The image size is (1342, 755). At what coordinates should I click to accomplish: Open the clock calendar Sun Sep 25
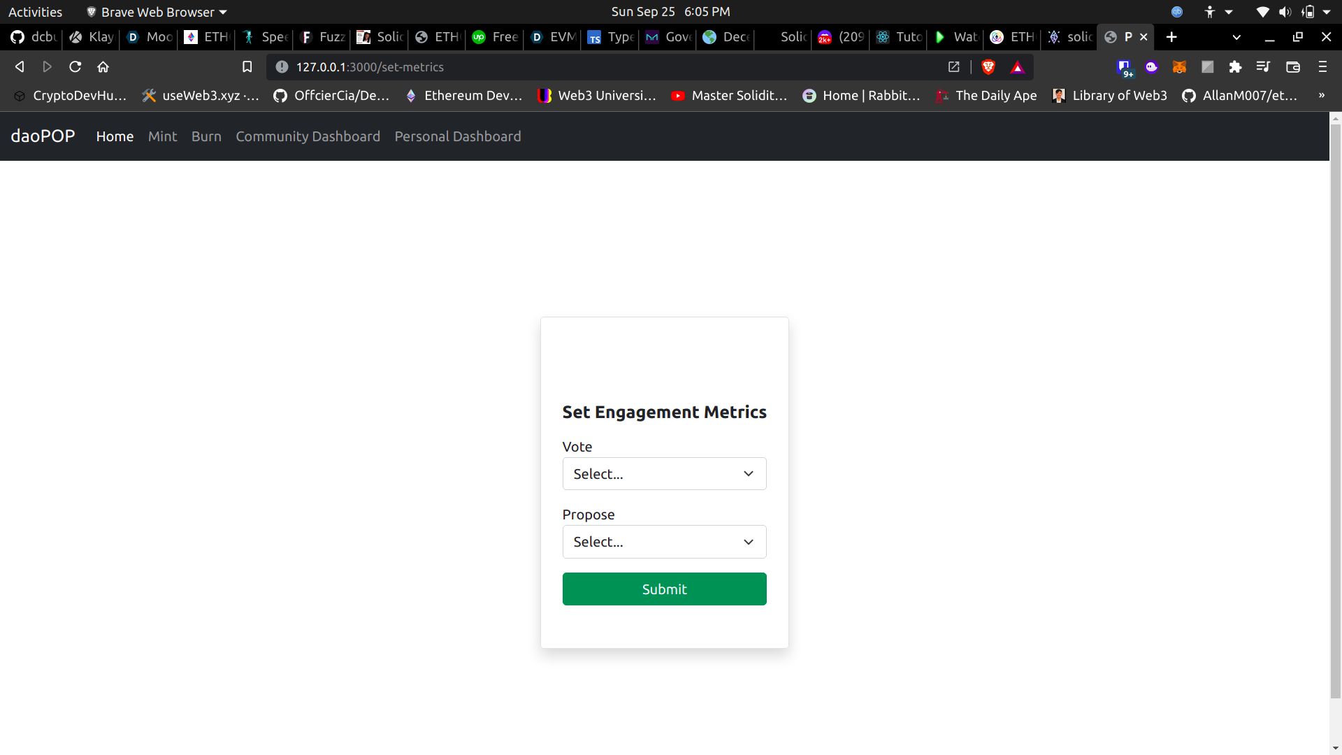(670, 12)
